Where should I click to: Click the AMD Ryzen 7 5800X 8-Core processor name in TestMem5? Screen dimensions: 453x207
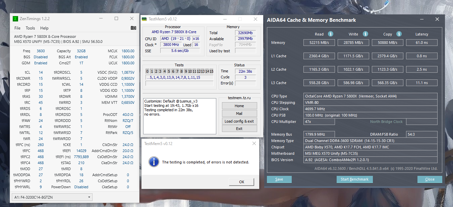pos(174,32)
